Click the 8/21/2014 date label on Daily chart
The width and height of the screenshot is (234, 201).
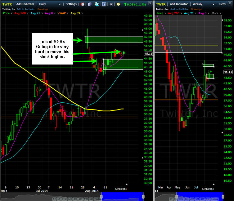[x=121, y=189]
